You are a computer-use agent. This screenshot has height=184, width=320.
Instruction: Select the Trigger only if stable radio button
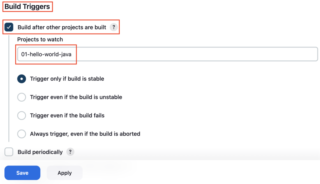click(22, 79)
